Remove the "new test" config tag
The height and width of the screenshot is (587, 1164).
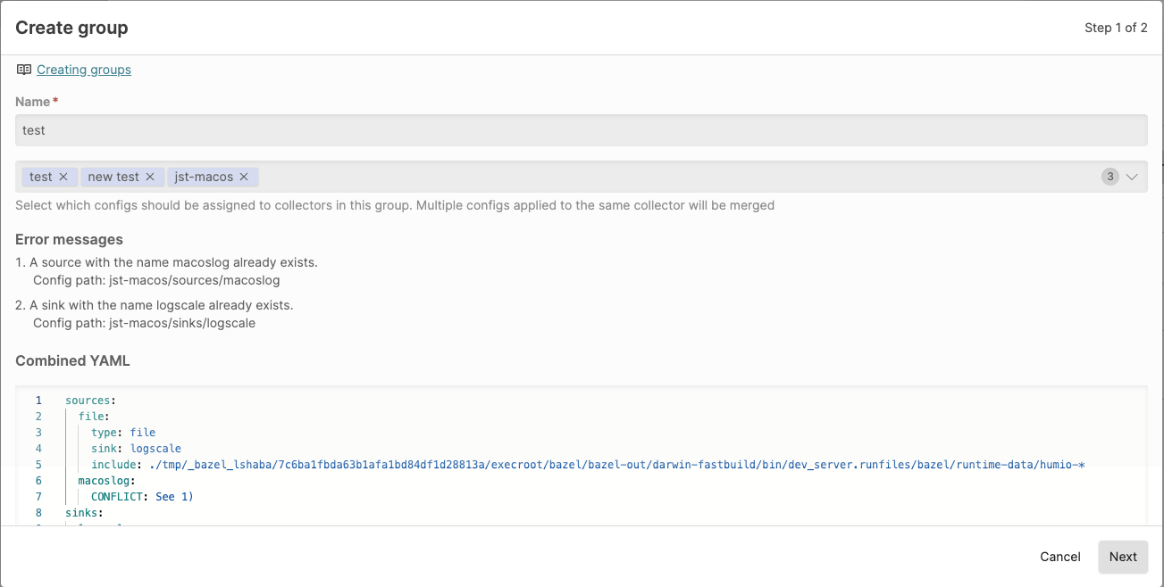pos(150,177)
